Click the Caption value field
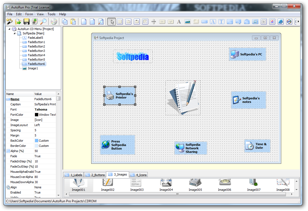Viewport: 308px width, 211px height. coord(45,104)
